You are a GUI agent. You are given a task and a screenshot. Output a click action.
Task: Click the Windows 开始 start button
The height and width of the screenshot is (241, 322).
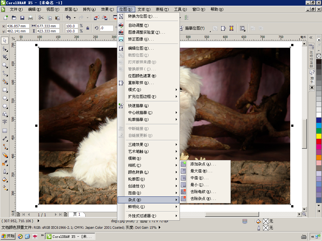point(8,236)
